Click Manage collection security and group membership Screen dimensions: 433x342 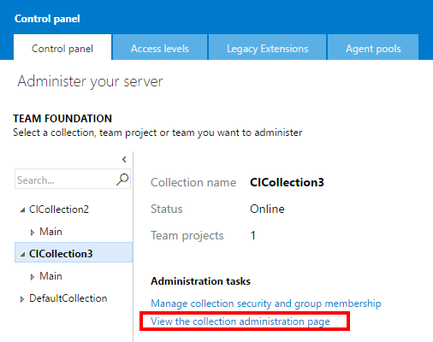pos(266,304)
